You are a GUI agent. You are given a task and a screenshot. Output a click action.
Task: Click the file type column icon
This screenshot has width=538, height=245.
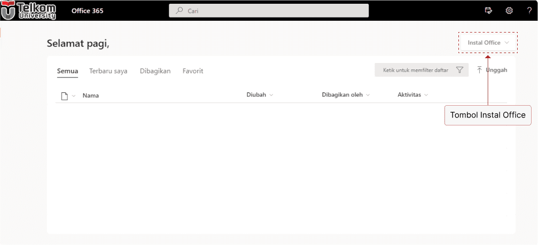(65, 96)
